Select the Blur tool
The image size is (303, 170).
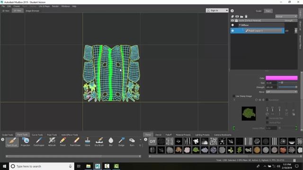[x=111, y=142]
